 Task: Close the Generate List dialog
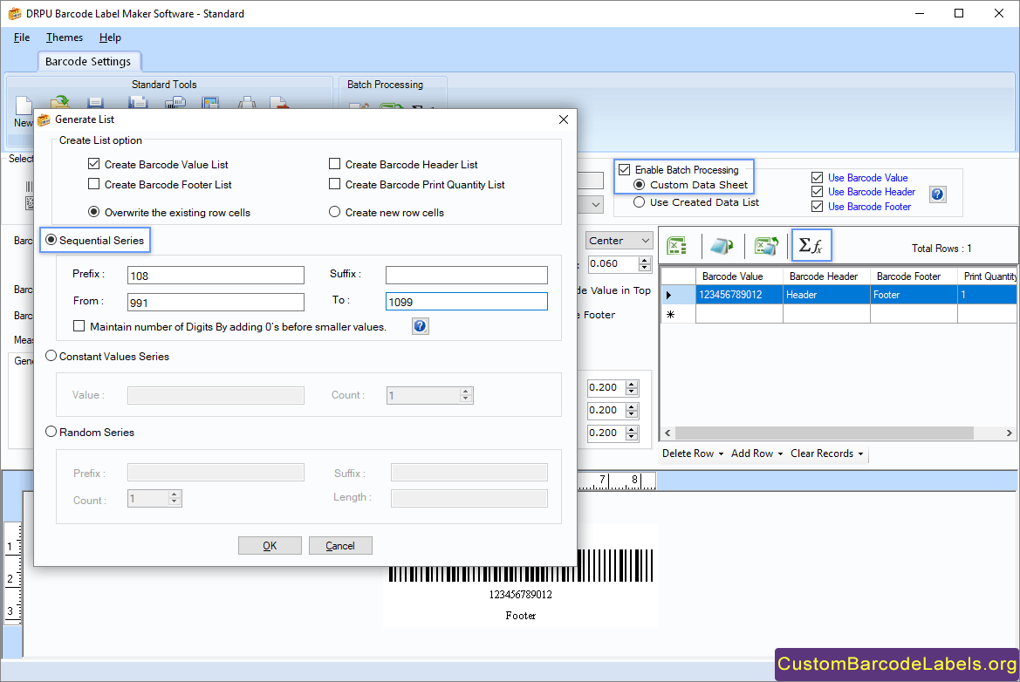click(x=564, y=119)
